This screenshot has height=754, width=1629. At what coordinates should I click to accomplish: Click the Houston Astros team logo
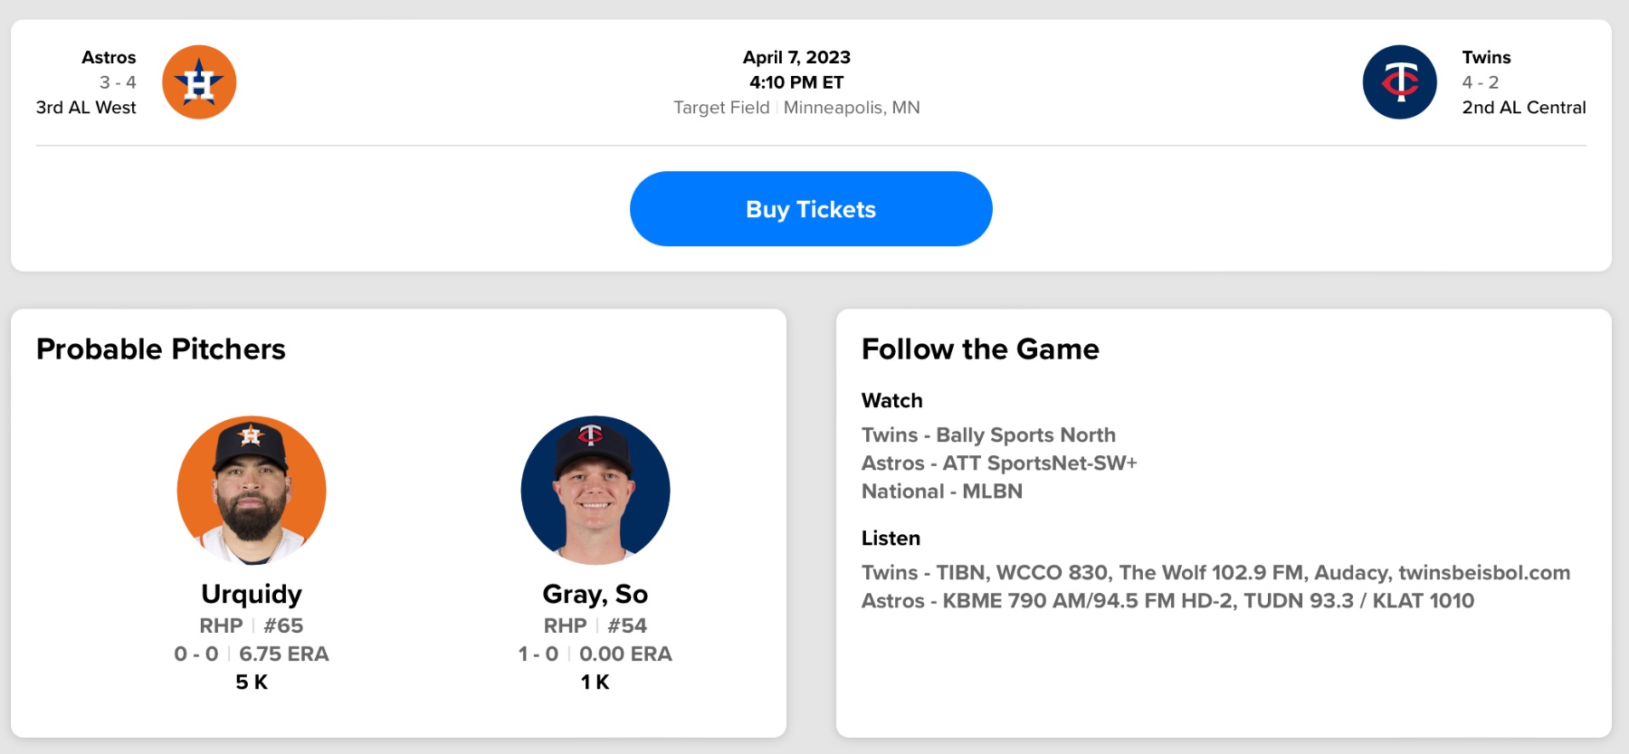199,82
